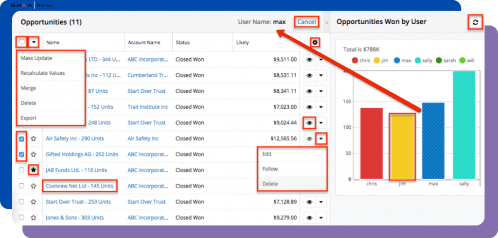Open the Air Safety Inc - 290 Units record
The width and height of the screenshot is (498, 238).
(x=74, y=139)
